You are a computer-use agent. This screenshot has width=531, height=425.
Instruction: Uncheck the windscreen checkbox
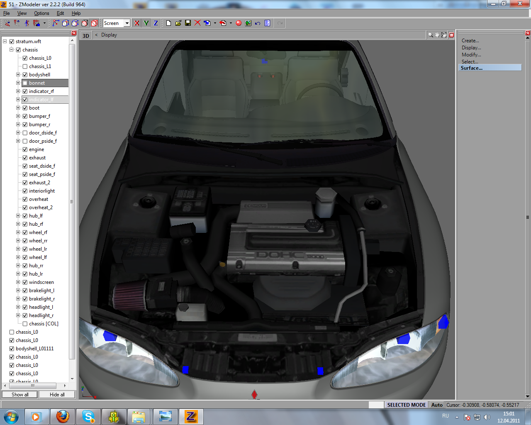coord(25,282)
